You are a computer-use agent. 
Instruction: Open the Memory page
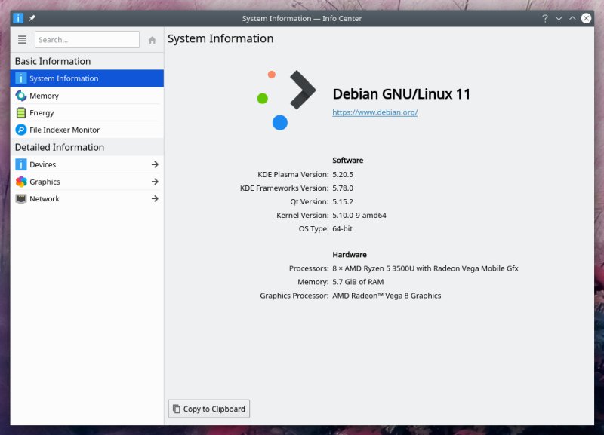(x=87, y=96)
